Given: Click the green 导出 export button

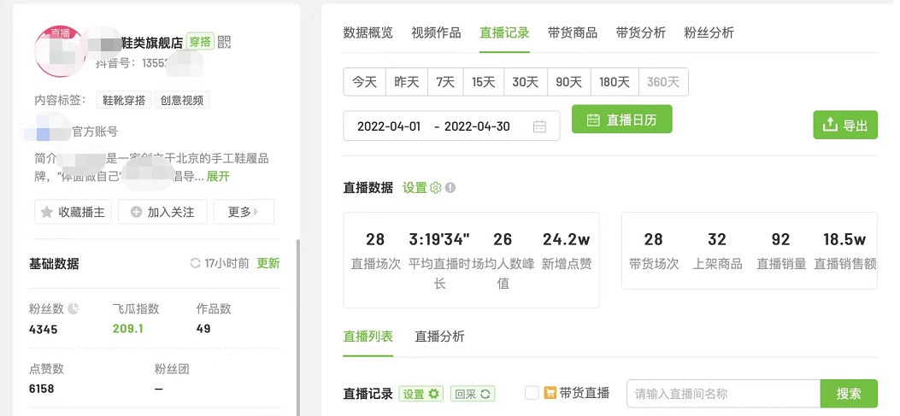Looking at the screenshot, I should (x=844, y=125).
